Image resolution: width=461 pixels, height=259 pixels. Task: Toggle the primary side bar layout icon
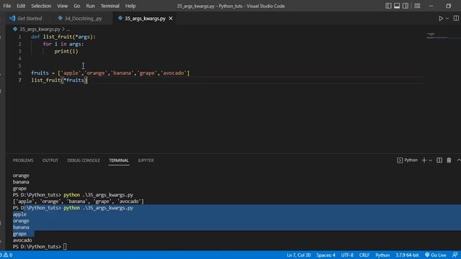point(388,6)
